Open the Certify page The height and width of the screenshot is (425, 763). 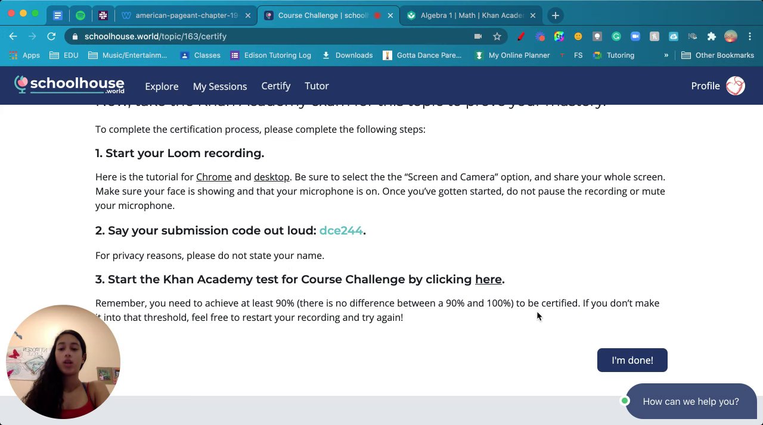click(276, 86)
